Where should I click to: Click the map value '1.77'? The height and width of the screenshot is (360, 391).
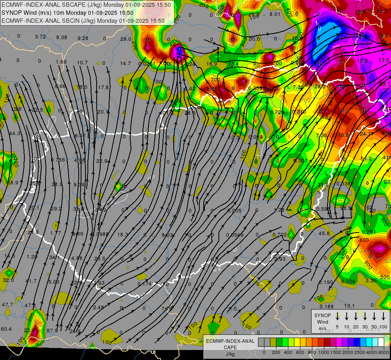point(56,233)
